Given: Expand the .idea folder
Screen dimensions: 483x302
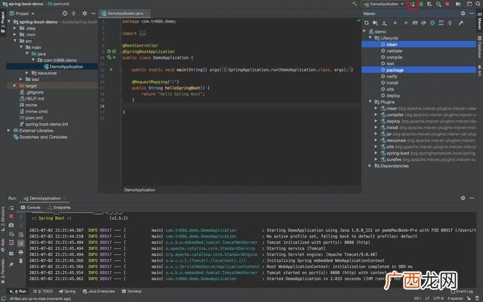Looking at the screenshot, I should (14, 28).
